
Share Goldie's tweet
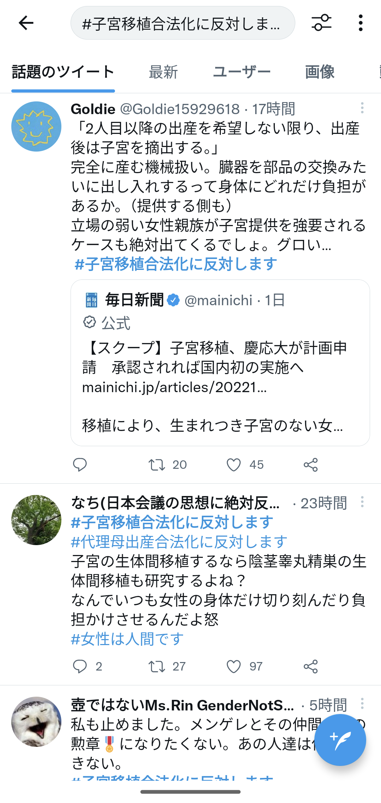point(311,465)
